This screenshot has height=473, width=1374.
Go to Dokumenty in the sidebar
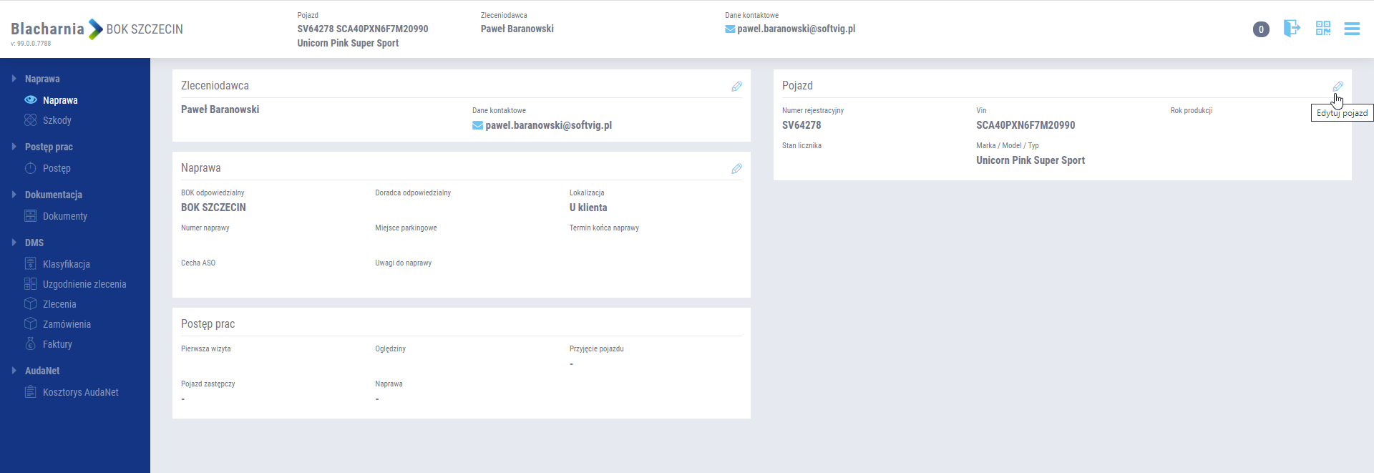(64, 216)
